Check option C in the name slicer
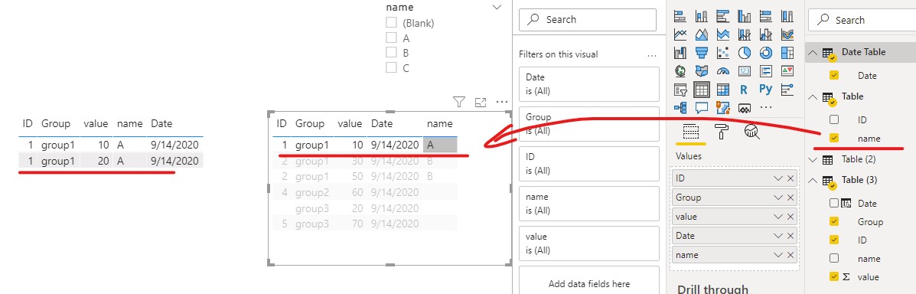916x294 pixels. tap(391, 68)
